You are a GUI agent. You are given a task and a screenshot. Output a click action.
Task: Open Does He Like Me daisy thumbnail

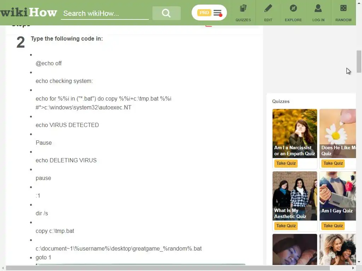(338, 133)
